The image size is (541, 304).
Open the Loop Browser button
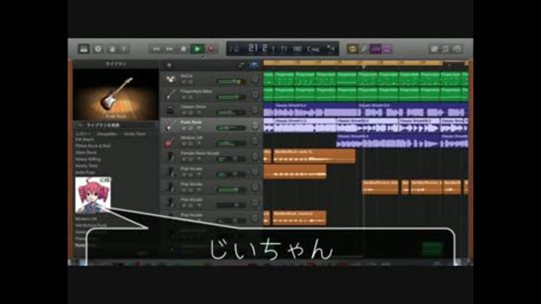click(446, 49)
